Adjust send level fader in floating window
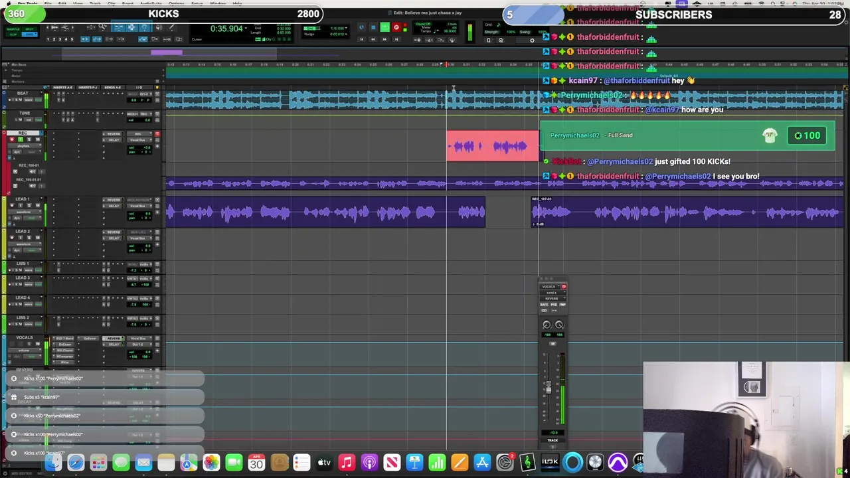This screenshot has height=478, width=850. coord(549,386)
